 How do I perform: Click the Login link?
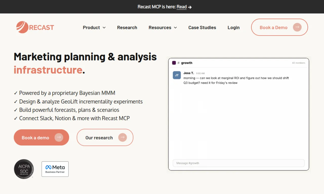click(x=233, y=28)
